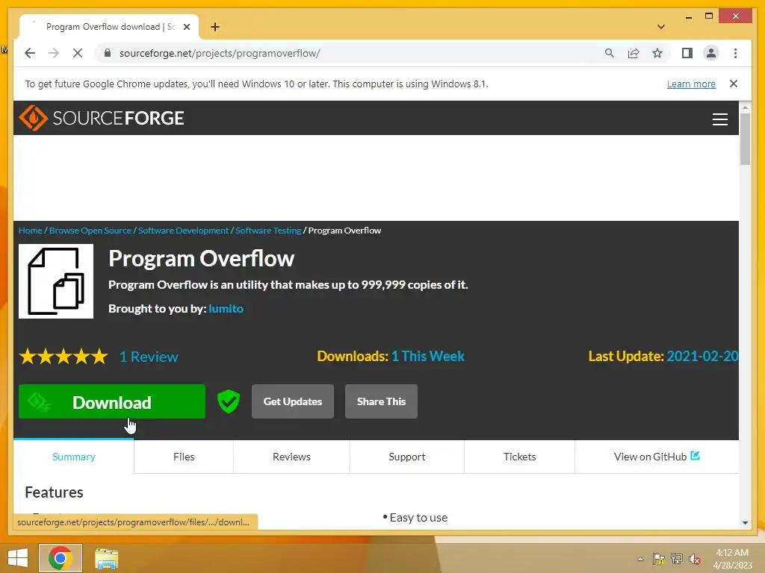
Task: Click the Easy to use bullet text
Action: (x=418, y=518)
